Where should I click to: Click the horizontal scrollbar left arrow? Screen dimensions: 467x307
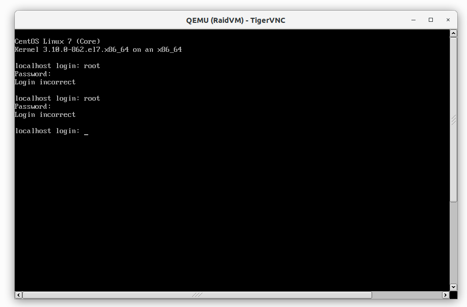18,295
